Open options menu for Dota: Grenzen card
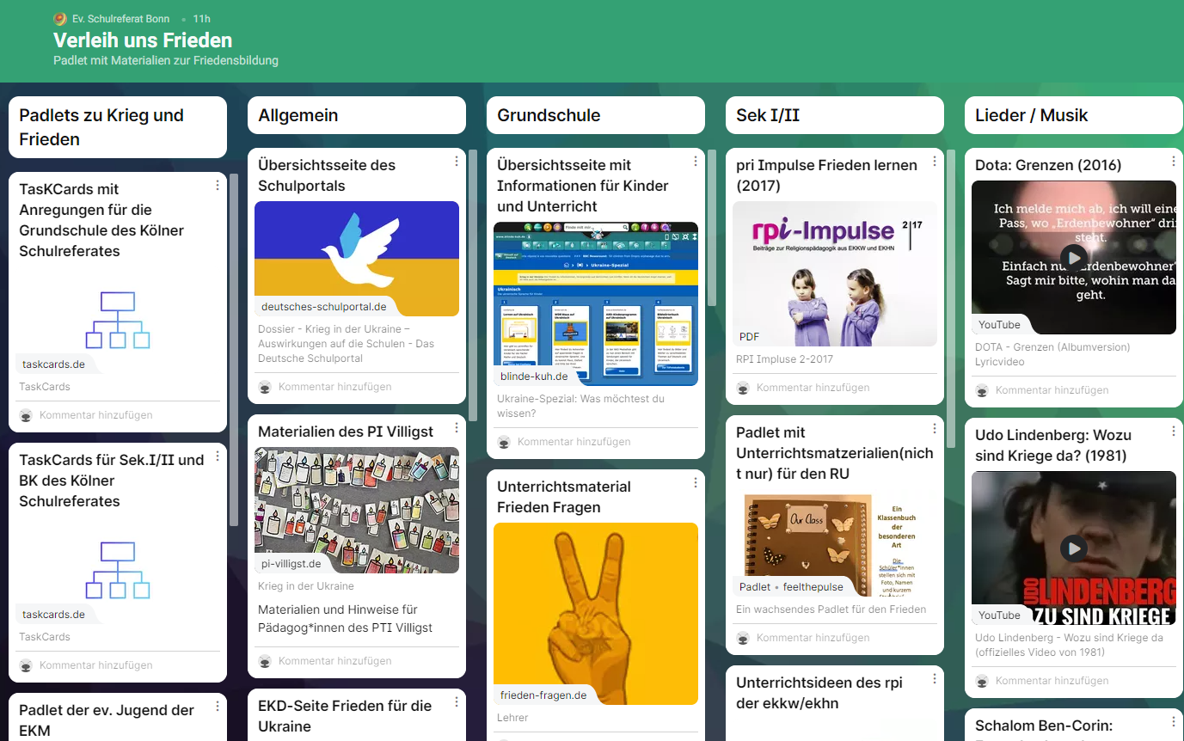The width and height of the screenshot is (1184, 741). coord(1174,161)
